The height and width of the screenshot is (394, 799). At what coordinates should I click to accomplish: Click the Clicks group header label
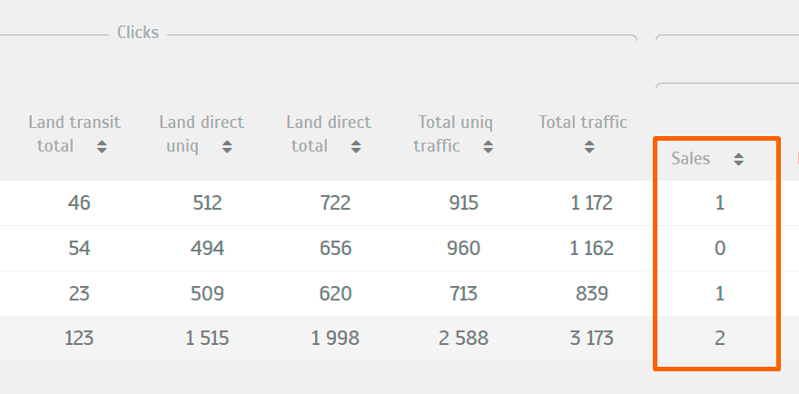coord(138,33)
